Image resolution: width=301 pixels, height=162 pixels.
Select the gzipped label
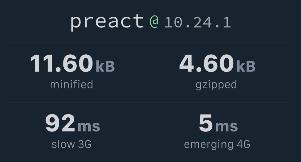(x=216, y=85)
